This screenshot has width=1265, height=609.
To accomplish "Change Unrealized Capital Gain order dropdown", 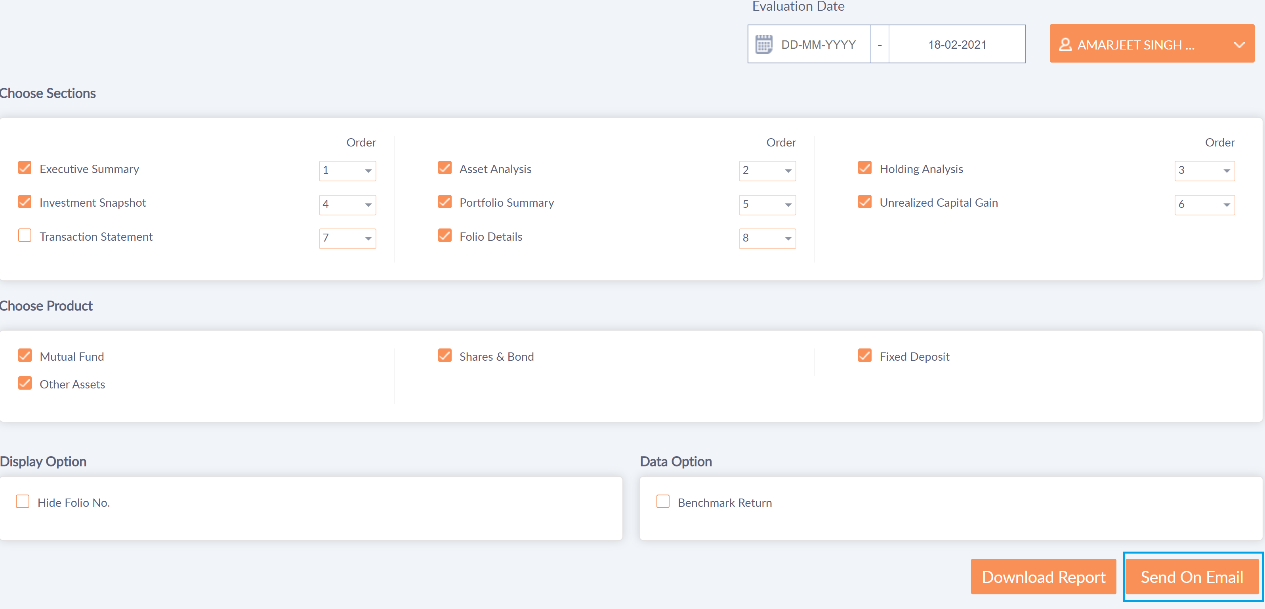I will (1204, 204).
